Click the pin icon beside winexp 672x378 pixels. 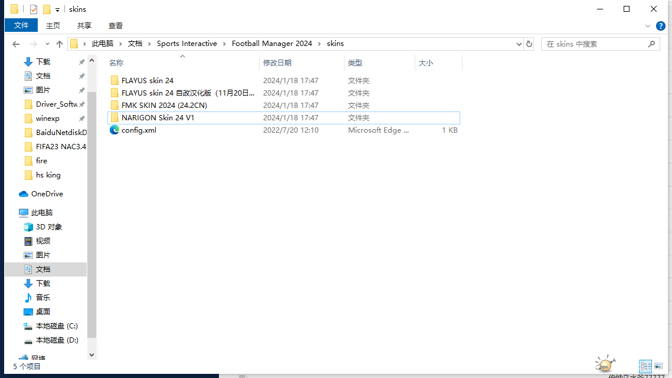point(81,119)
